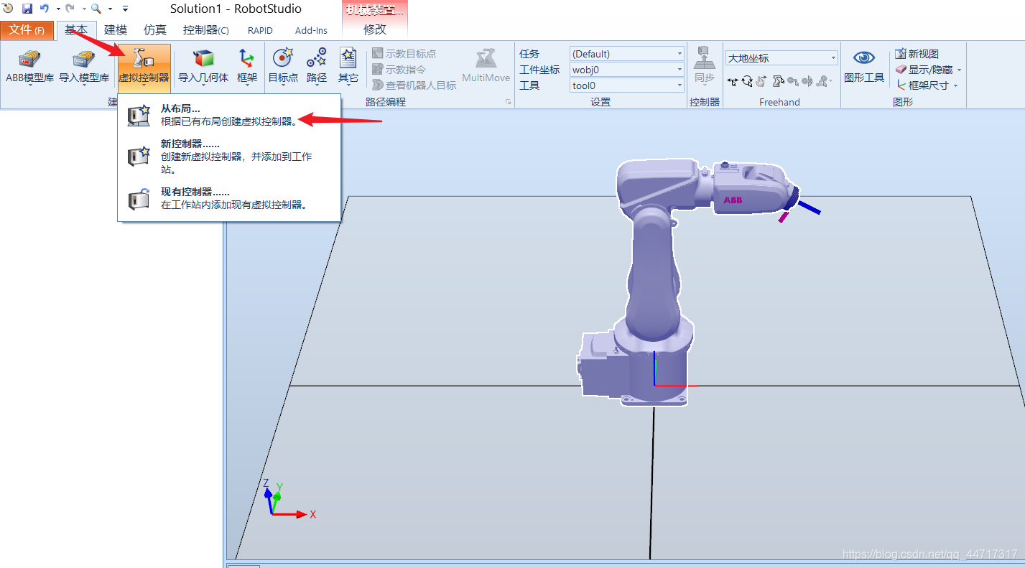The width and height of the screenshot is (1025, 568).
Task: Click the ABB robot arm model in 3D view
Action: (654, 280)
